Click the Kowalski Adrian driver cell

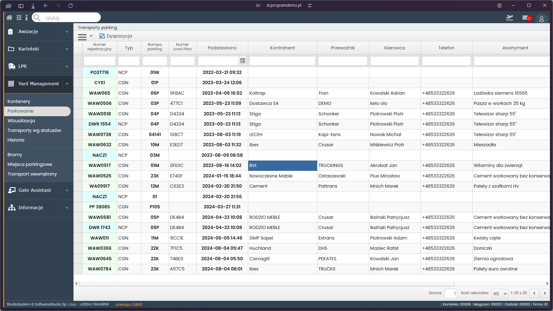pos(394,93)
